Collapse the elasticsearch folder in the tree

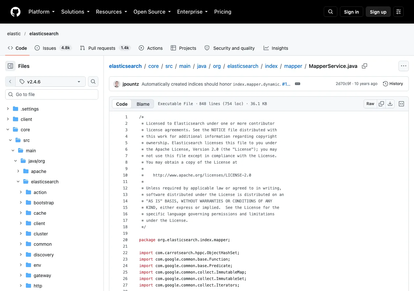18,182
